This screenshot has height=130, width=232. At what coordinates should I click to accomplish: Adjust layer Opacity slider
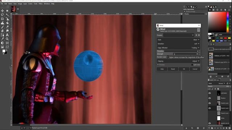(x=219, y=86)
